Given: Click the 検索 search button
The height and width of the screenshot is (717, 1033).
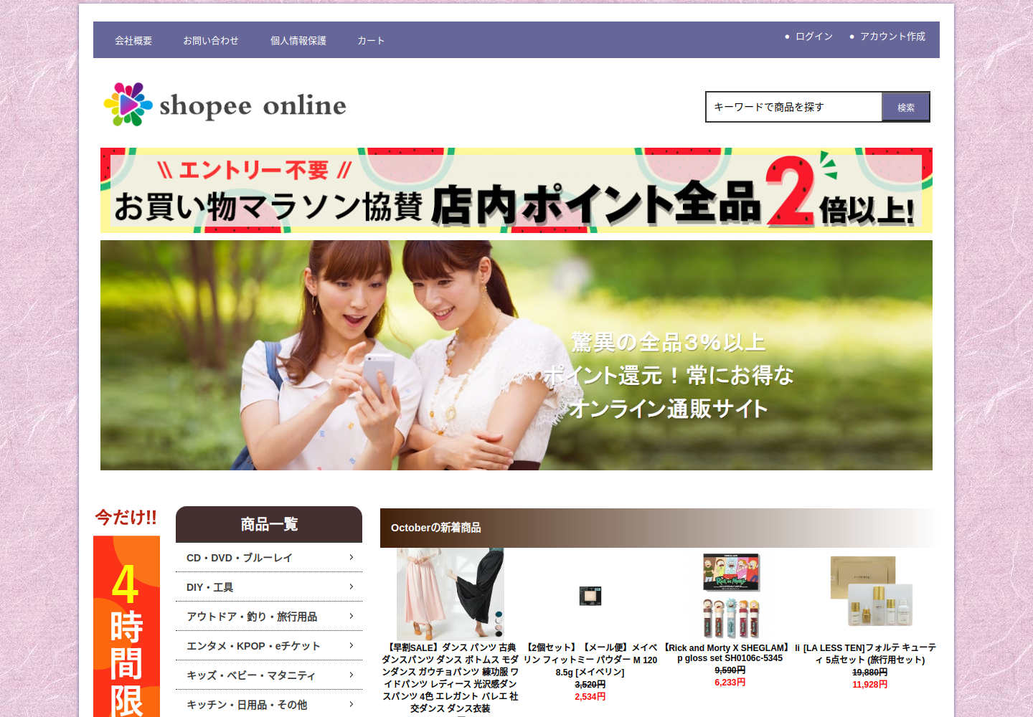Looking at the screenshot, I should pyautogui.click(x=906, y=107).
